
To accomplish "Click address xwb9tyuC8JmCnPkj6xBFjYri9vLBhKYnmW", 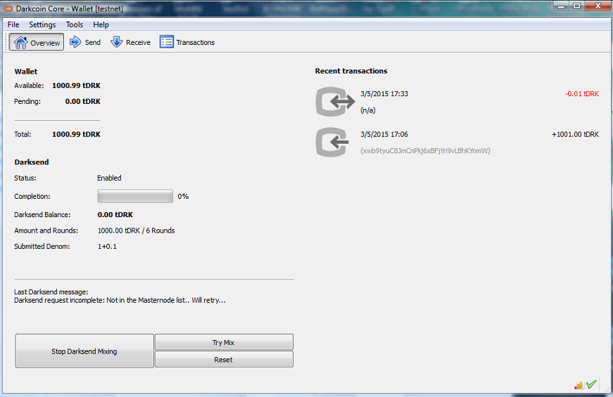I will pyautogui.click(x=425, y=150).
